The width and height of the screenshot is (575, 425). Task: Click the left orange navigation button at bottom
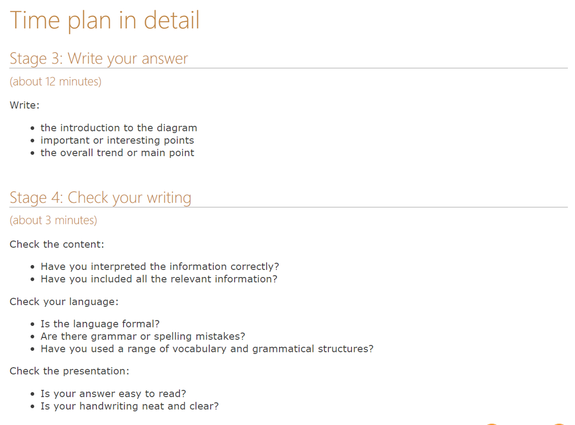(x=492, y=423)
